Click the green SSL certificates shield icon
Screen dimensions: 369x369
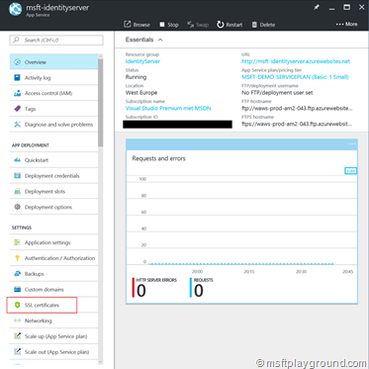tap(17, 306)
